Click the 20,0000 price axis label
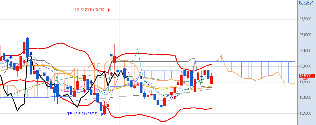 click(x=306, y=66)
